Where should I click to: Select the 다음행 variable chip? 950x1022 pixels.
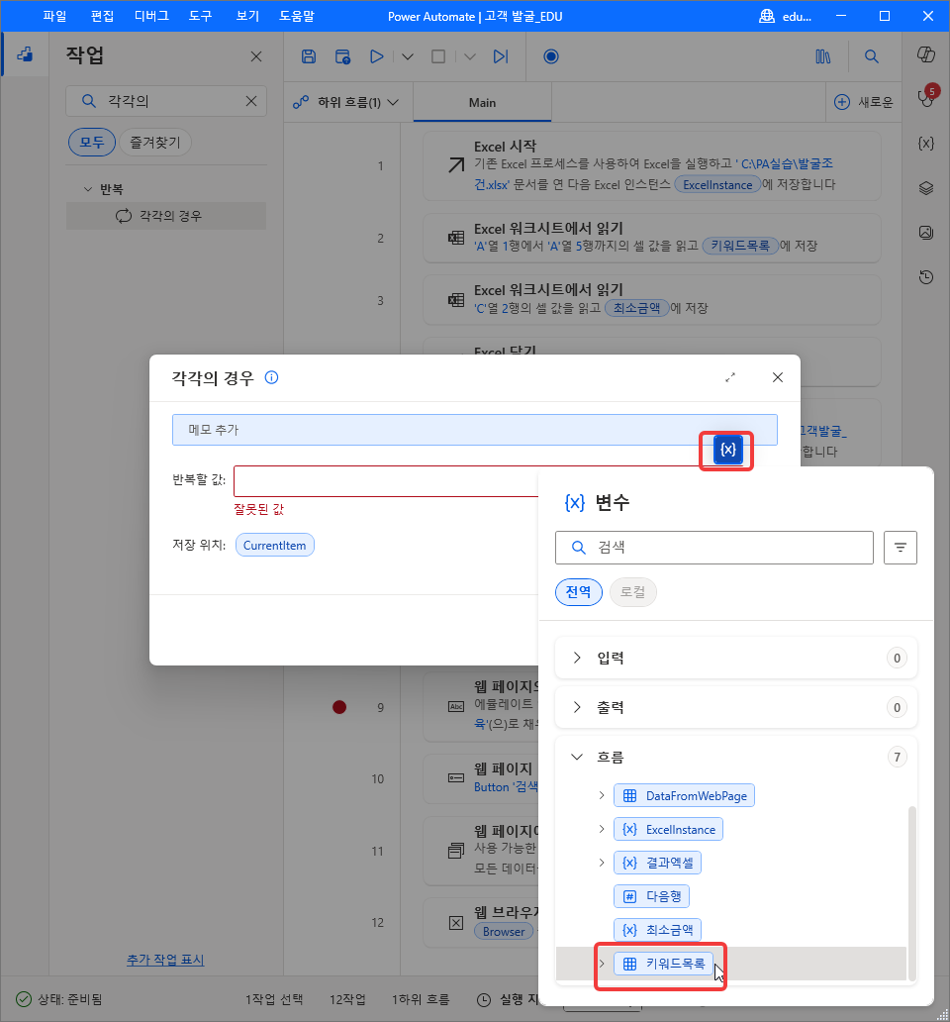click(652, 896)
